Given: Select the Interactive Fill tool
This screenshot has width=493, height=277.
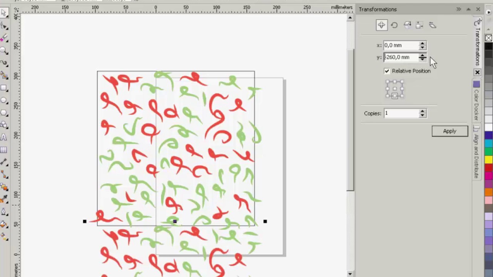Looking at the screenshot, I should [4, 237].
